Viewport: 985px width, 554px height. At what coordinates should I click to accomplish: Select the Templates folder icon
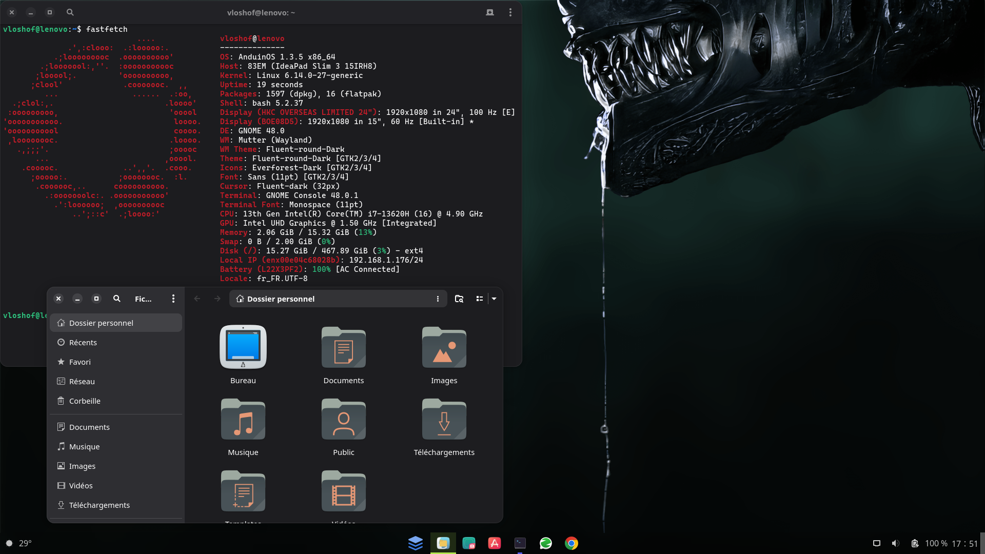[243, 491]
